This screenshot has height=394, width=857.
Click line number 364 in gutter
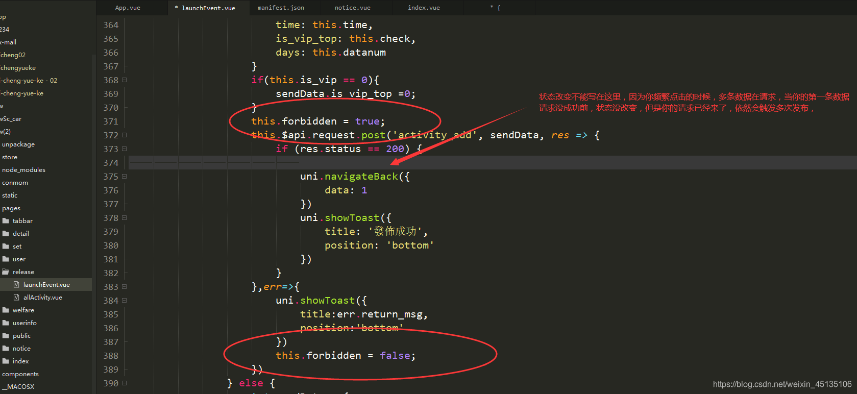[x=111, y=25]
